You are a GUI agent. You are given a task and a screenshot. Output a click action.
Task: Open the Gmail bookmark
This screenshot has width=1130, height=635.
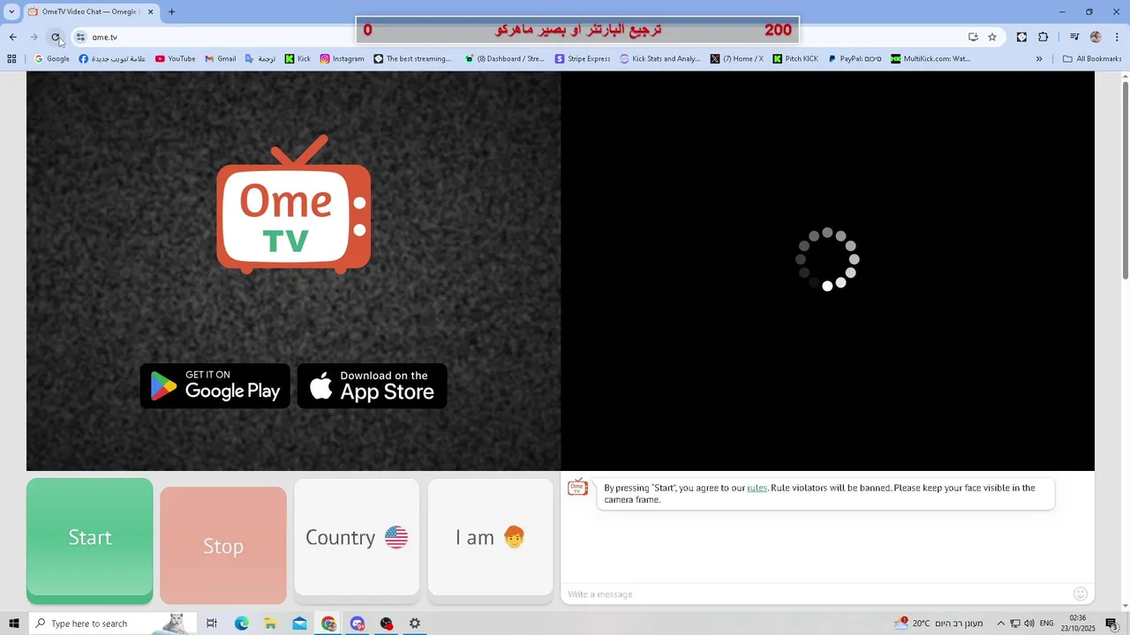(x=221, y=59)
